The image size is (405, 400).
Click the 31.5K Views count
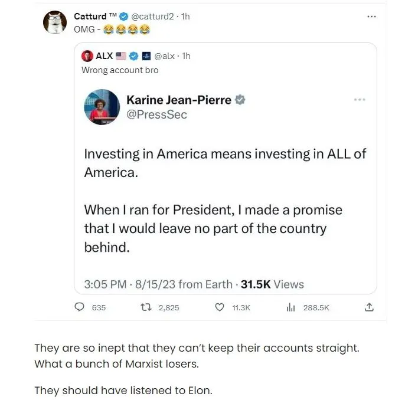272,284
